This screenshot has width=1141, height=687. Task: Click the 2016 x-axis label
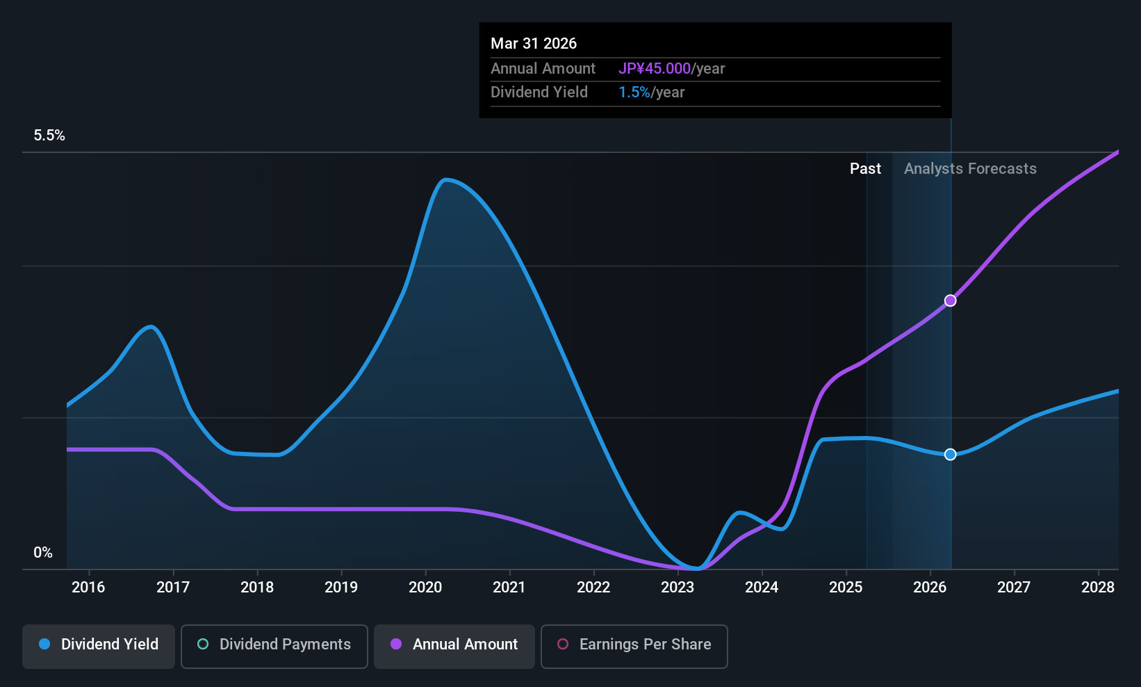click(88, 588)
